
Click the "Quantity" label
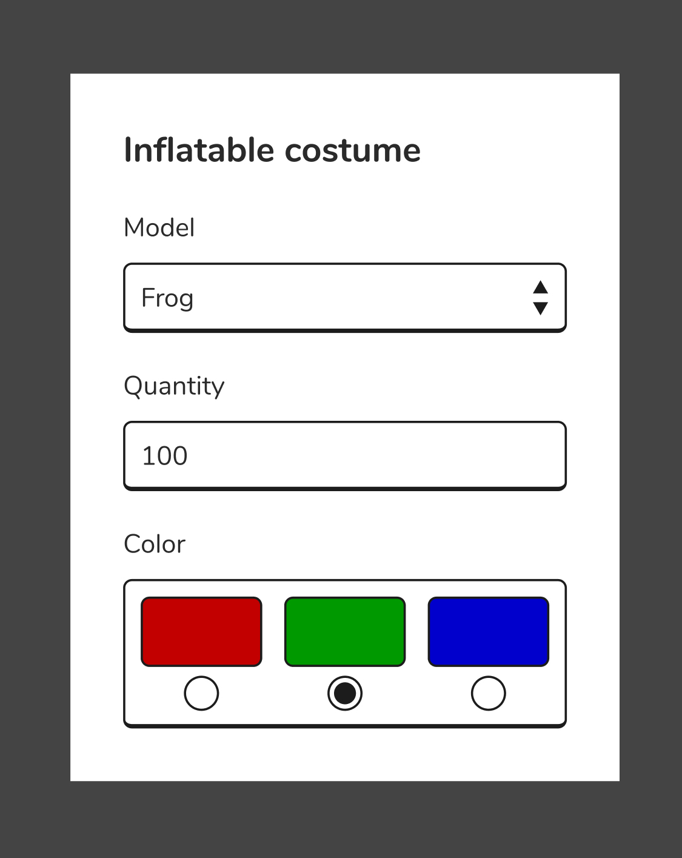tap(174, 386)
